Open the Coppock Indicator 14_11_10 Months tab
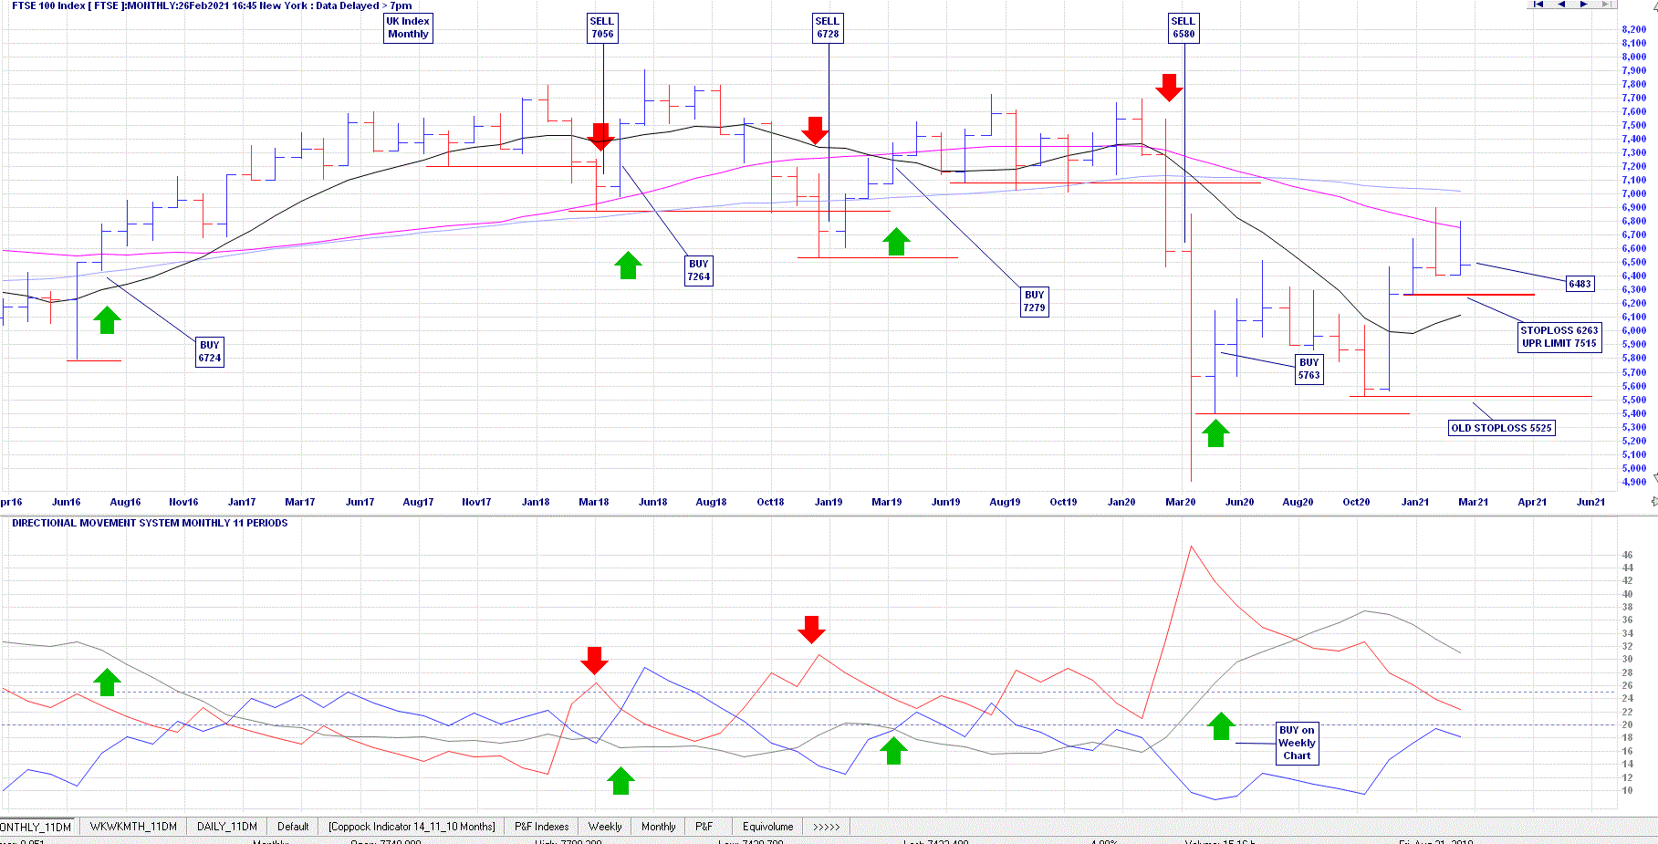The width and height of the screenshot is (1658, 844). pos(412,827)
